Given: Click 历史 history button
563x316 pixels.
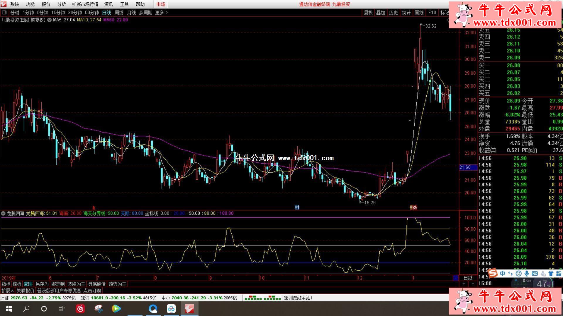Looking at the screenshot, I should 394,13.
